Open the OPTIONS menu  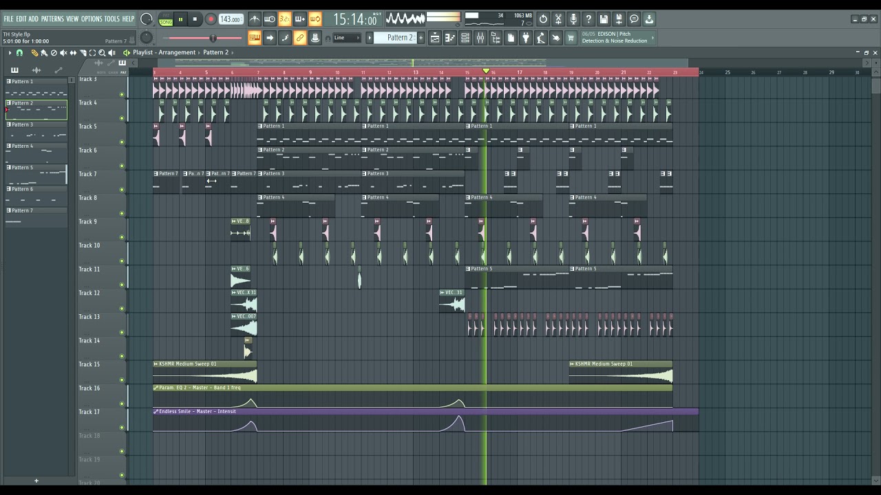(92, 19)
